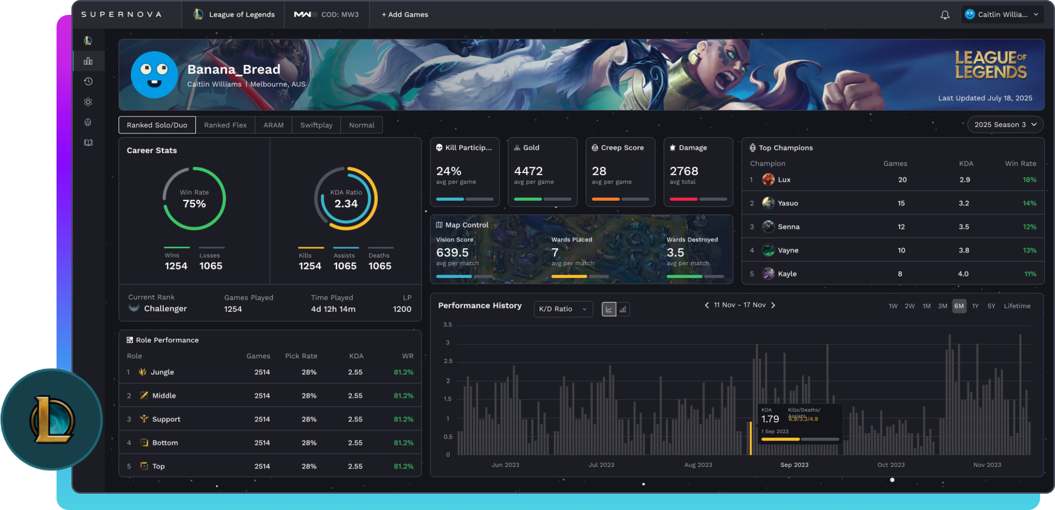Click the atom icon in the sidebar
Image resolution: width=1055 pixels, height=510 pixels.
(x=88, y=101)
